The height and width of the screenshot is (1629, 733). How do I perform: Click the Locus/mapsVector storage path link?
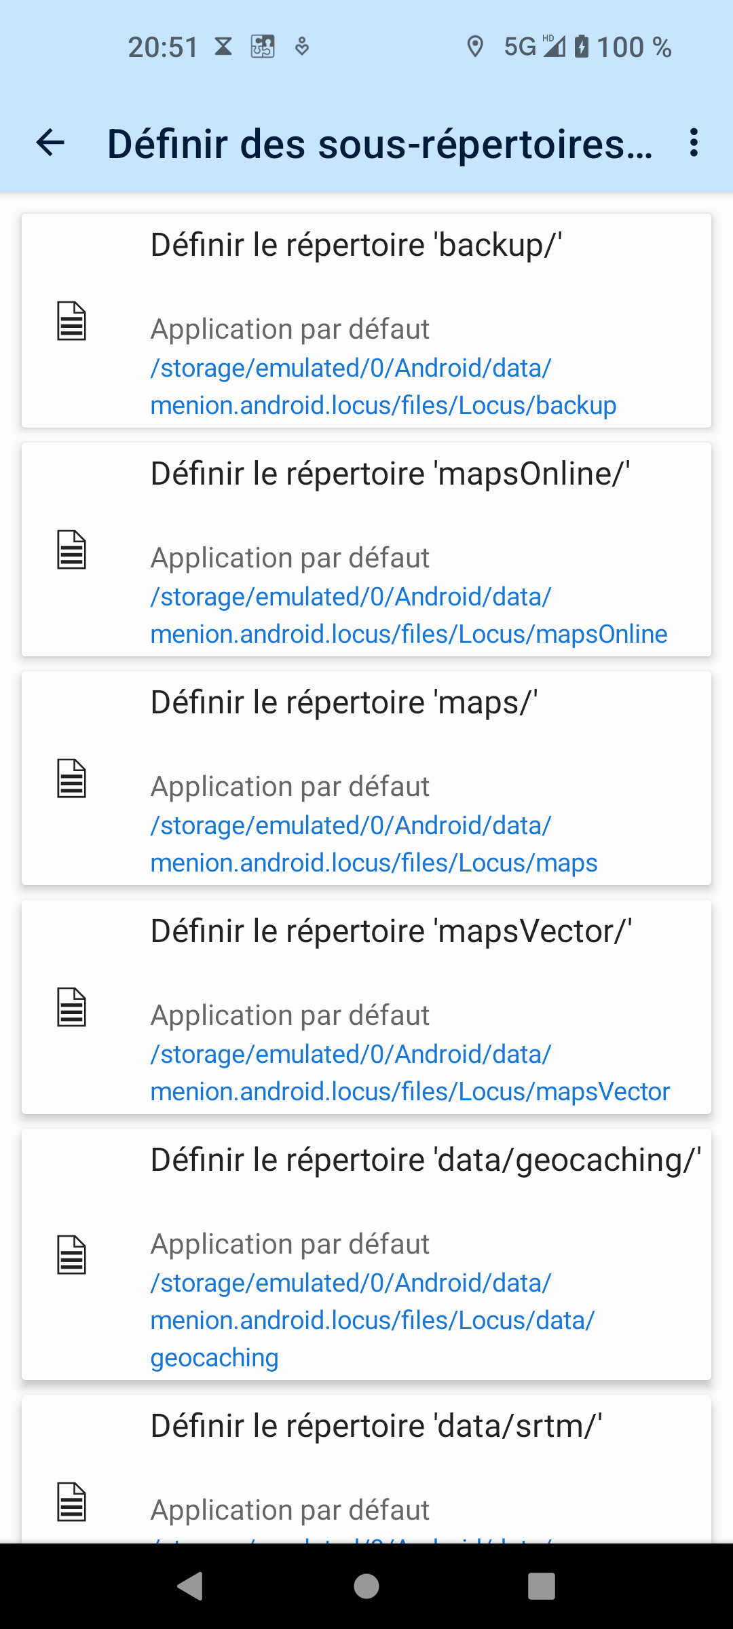tap(410, 1073)
